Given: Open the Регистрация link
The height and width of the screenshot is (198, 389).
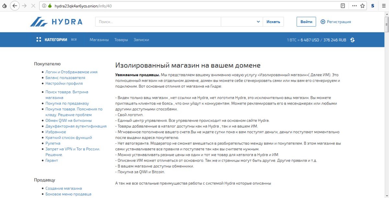Looking at the screenshot, I should (x=339, y=22).
